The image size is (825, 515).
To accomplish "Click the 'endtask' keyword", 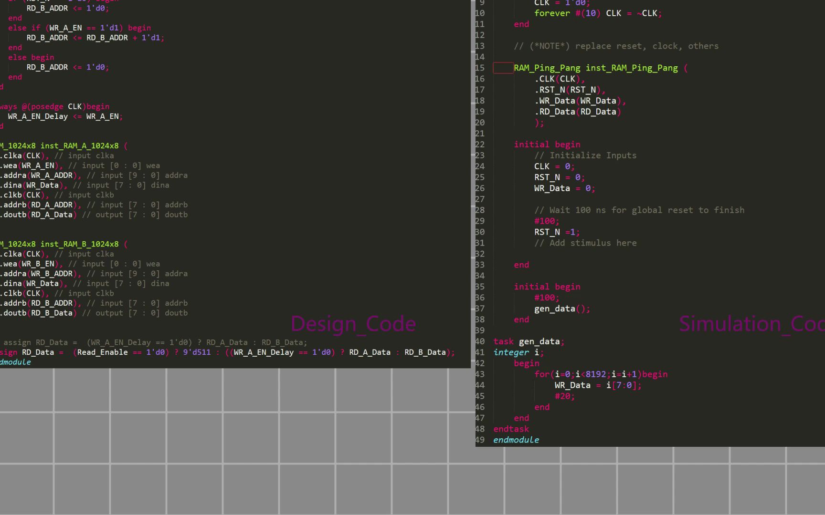I will 511,429.
